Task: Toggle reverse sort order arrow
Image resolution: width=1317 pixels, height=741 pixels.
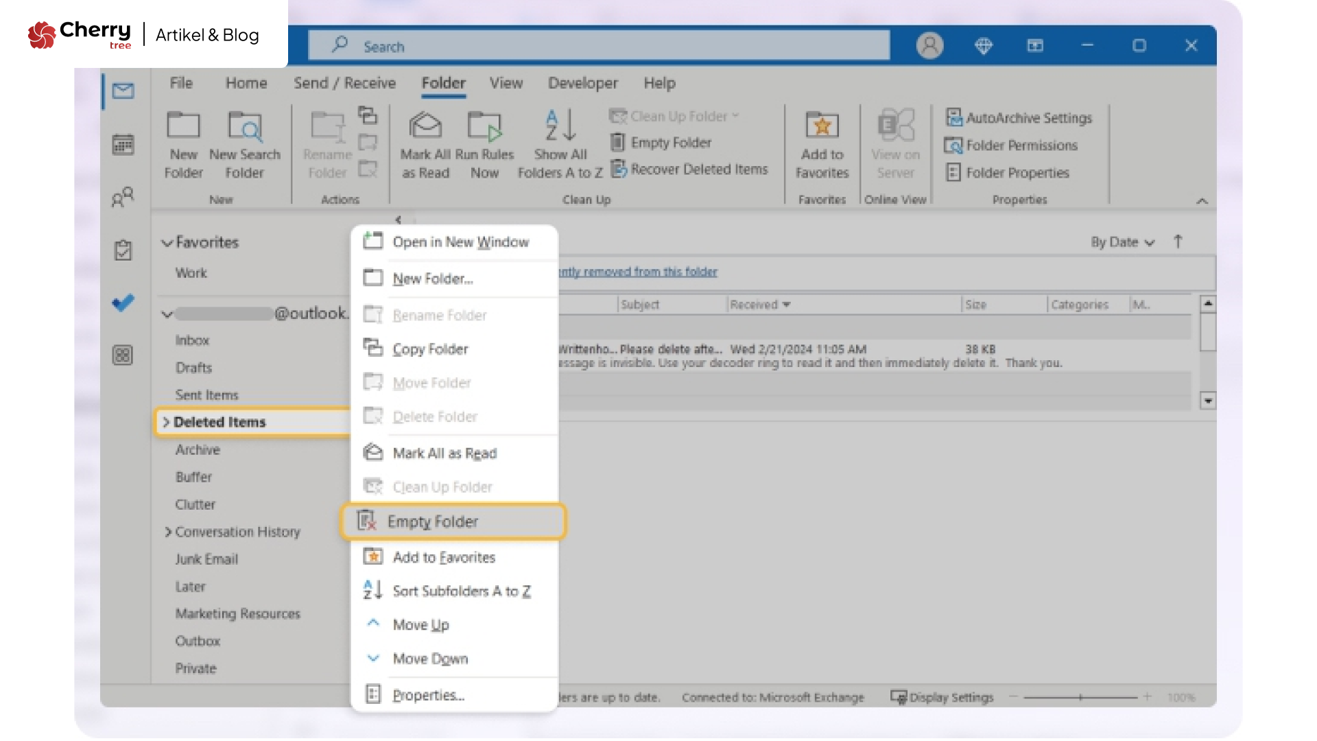Action: 1178,242
